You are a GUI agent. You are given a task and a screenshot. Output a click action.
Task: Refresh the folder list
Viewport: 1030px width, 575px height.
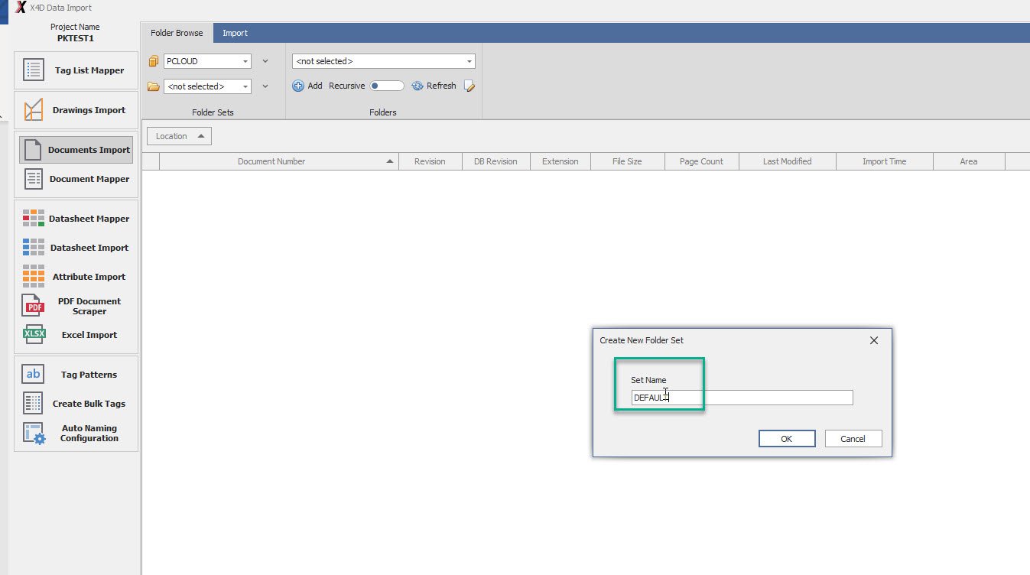[434, 86]
